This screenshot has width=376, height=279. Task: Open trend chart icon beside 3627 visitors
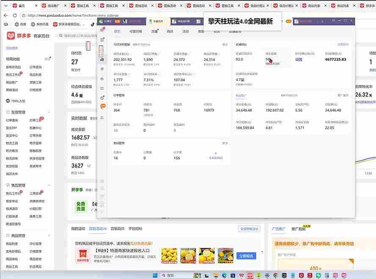pyautogui.click(x=89, y=166)
